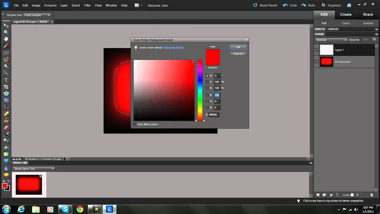The image size is (380, 214).
Task: Select the Move tool
Action: tap(6, 26)
